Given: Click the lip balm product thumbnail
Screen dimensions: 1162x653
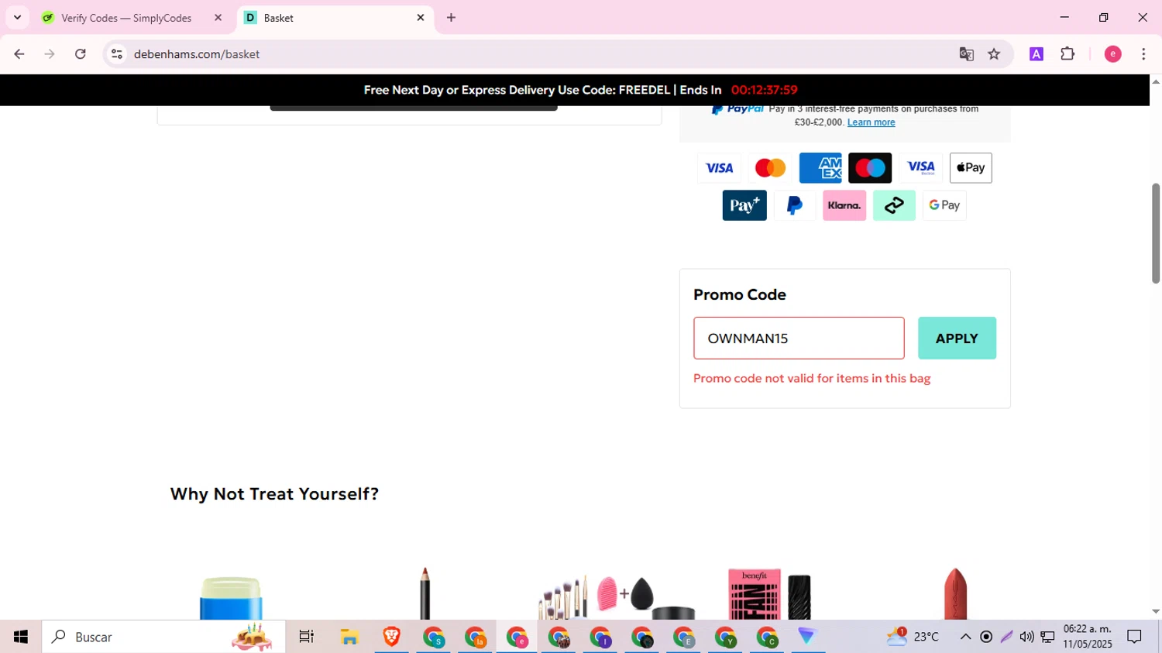Looking at the screenshot, I should [x=231, y=598].
